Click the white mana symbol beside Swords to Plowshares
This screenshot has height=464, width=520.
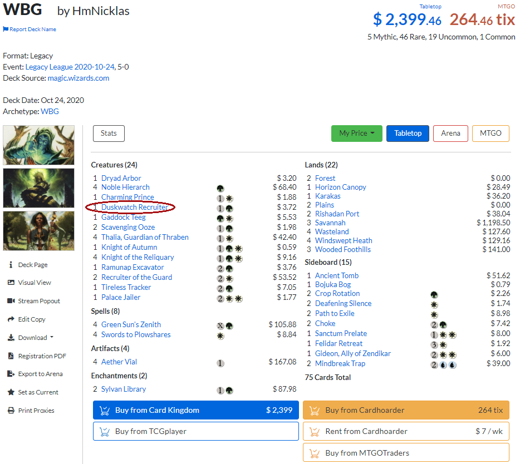(x=220, y=335)
